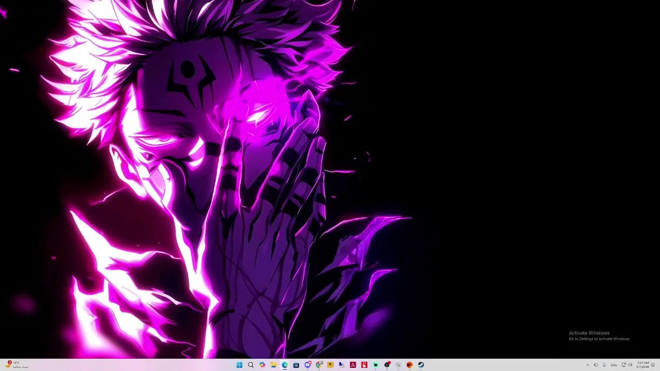Open the dark red A-lettered app icon

point(353,365)
